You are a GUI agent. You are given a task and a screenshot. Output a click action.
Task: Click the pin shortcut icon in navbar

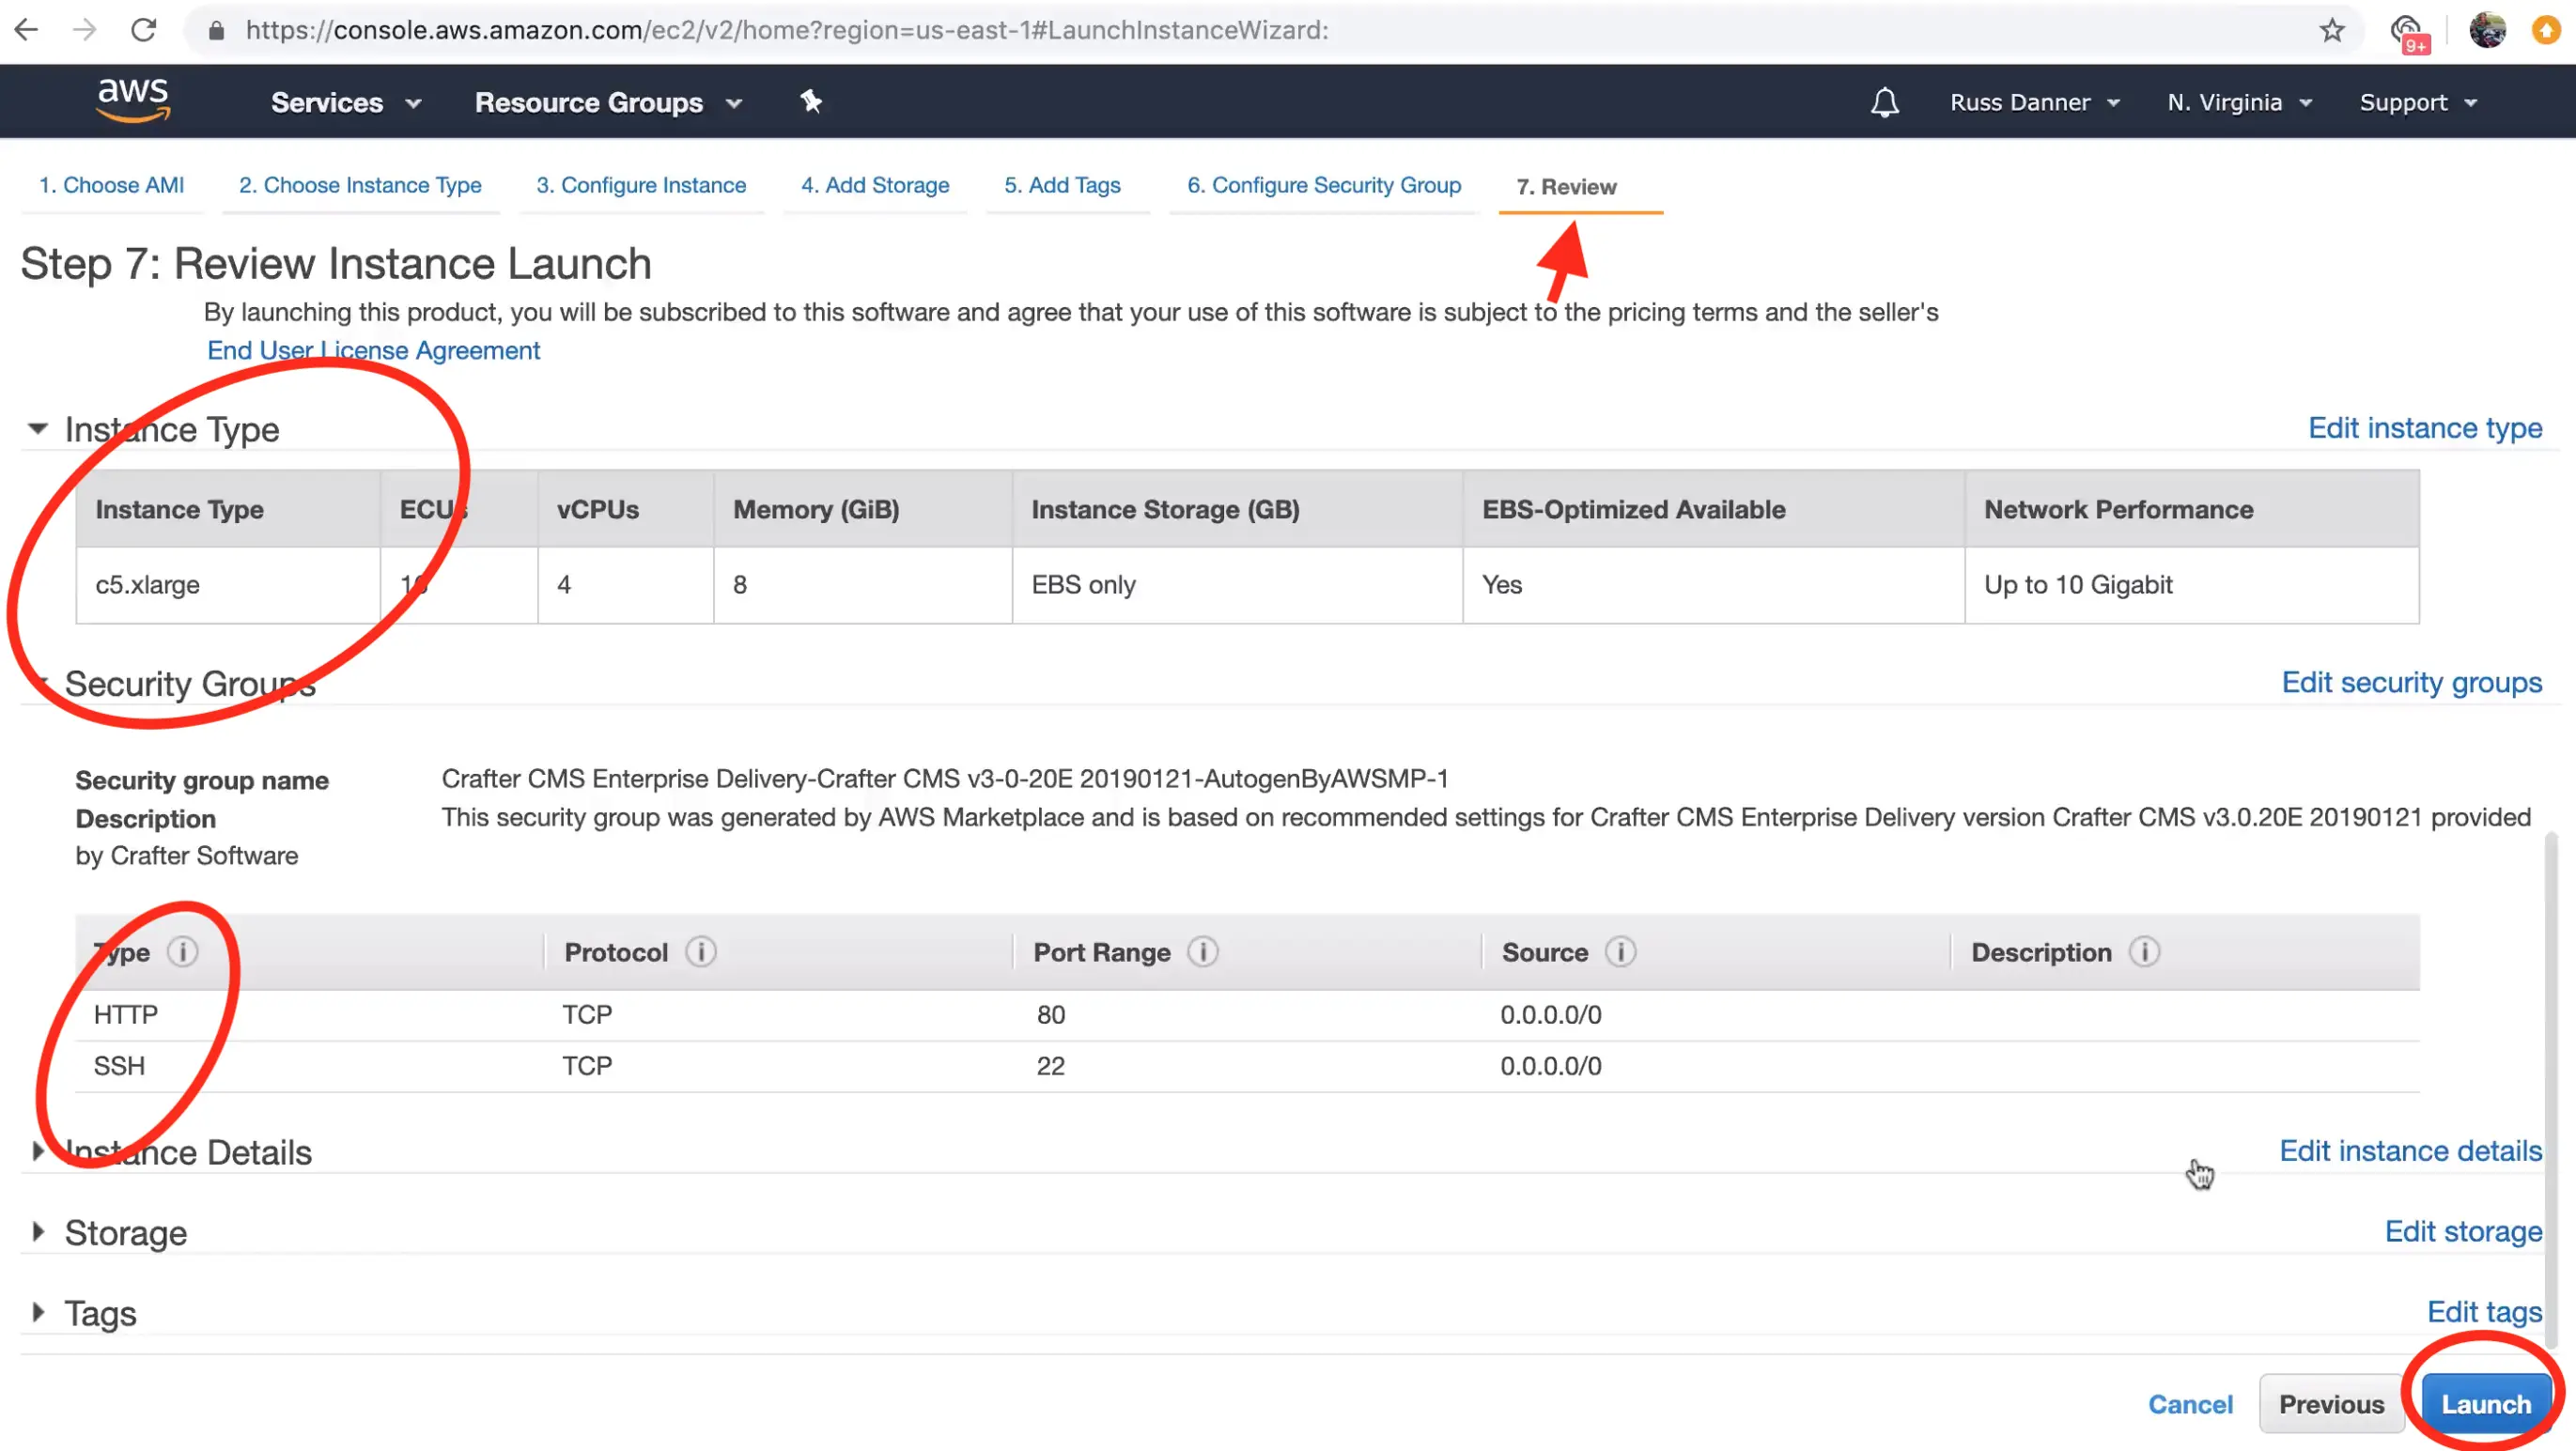pyautogui.click(x=811, y=101)
